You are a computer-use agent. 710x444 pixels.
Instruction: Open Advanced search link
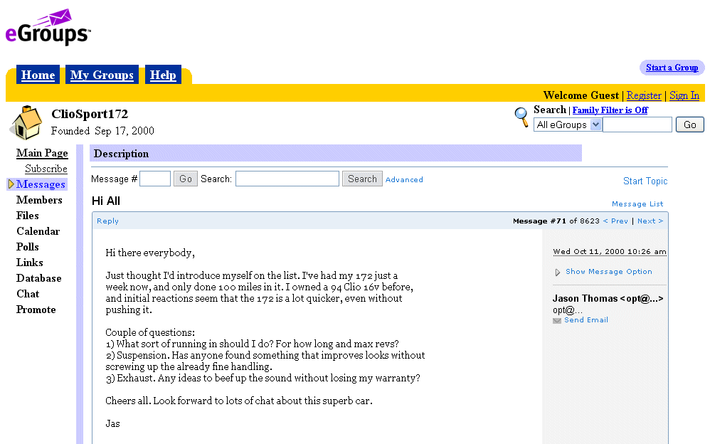coord(404,180)
